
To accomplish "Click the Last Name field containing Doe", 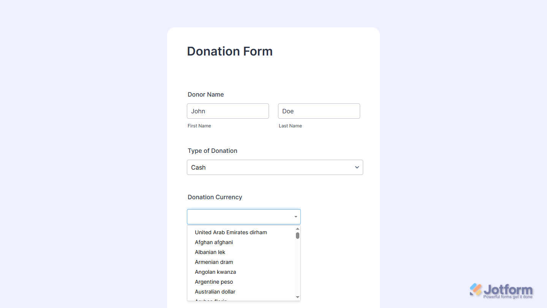I will (x=319, y=111).
